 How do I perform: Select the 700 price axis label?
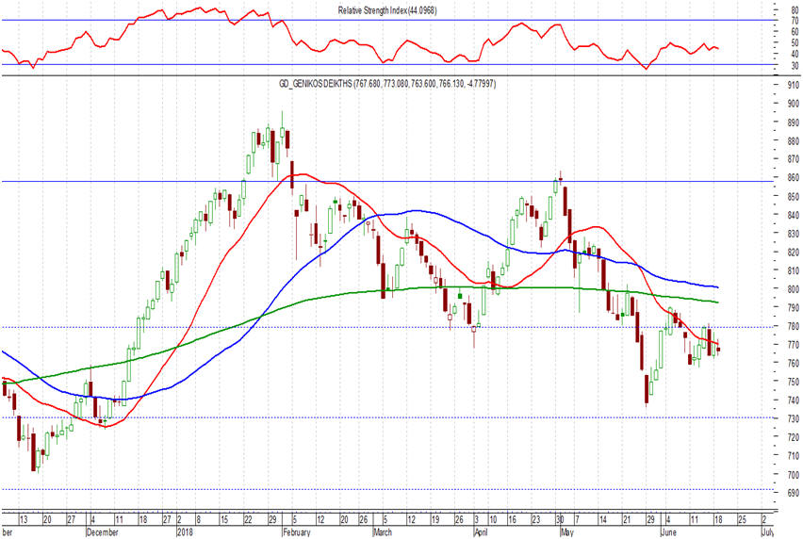point(794,475)
